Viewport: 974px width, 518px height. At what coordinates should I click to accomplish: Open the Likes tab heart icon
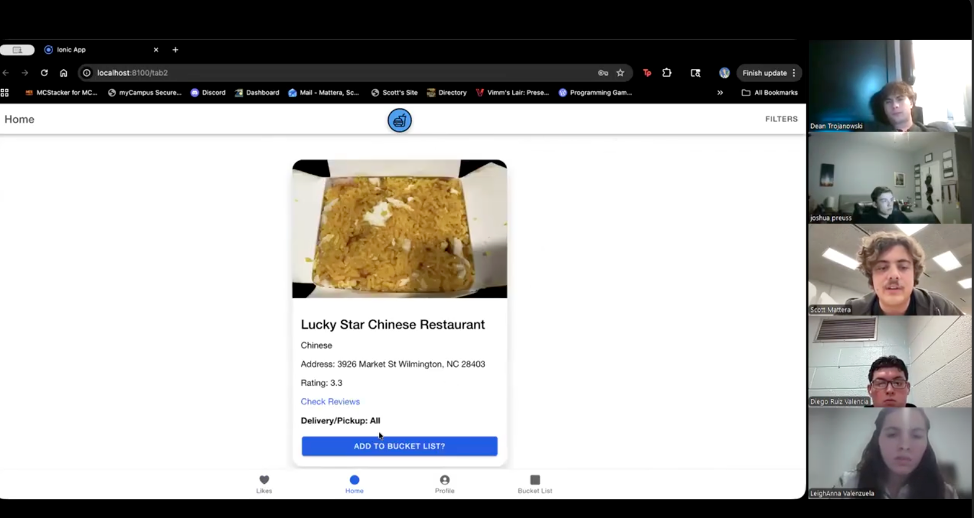point(264,480)
